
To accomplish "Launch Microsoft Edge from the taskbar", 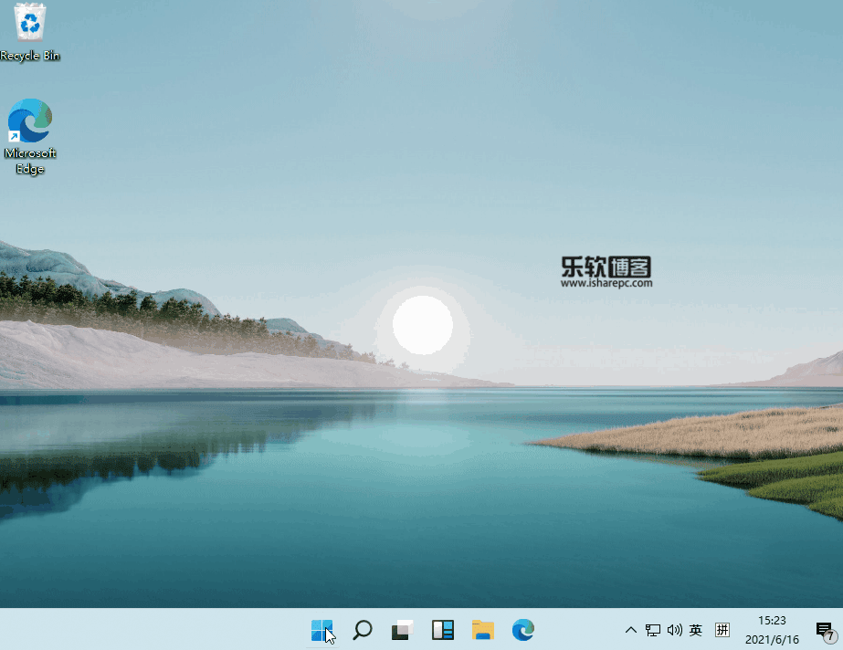I will pyautogui.click(x=522, y=630).
